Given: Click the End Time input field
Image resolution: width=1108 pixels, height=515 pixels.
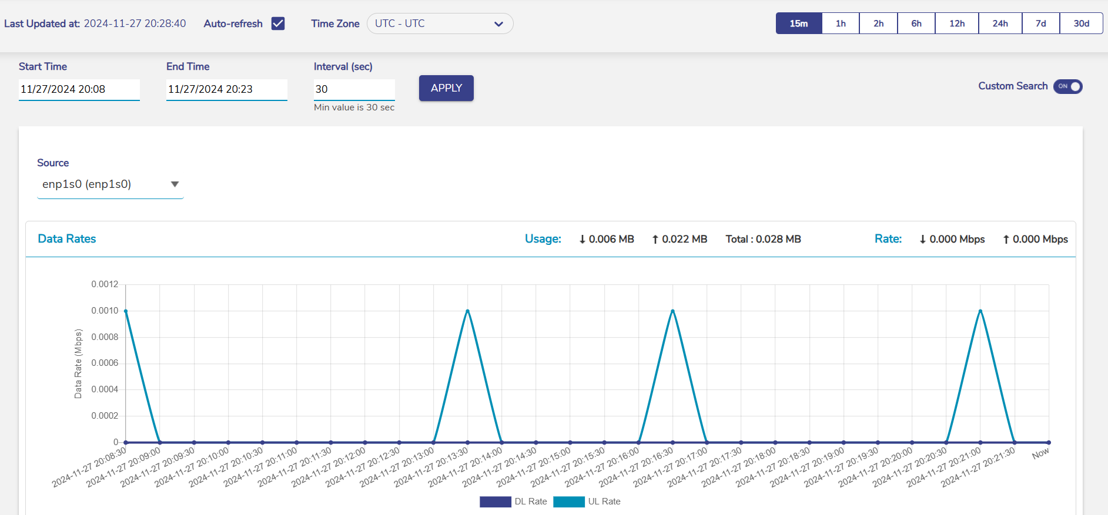Looking at the screenshot, I should click(x=226, y=89).
